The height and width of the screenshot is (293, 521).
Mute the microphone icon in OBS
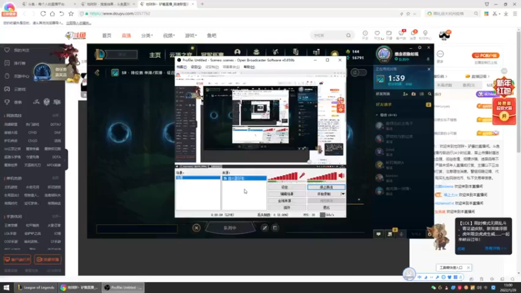pyautogui.click(x=302, y=175)
